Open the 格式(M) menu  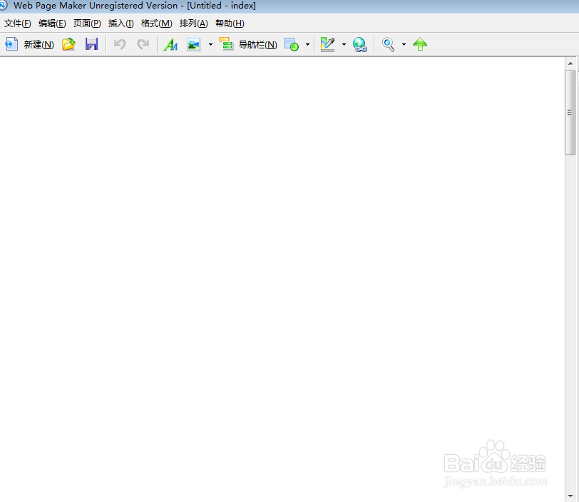point(157,23)
